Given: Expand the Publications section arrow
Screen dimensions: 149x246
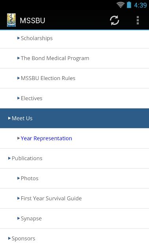Looking at the screenshot, I should point(9,158).
